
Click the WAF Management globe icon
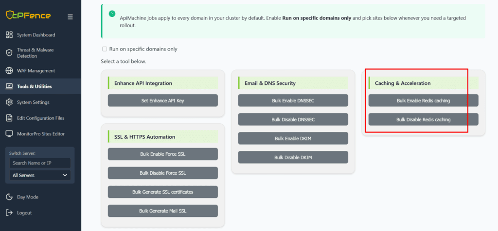tap(9, 71)
